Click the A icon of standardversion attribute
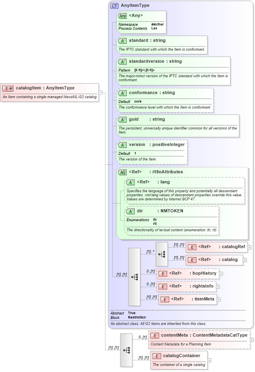This screenshot has width=255, height=372. coord(123,62)
